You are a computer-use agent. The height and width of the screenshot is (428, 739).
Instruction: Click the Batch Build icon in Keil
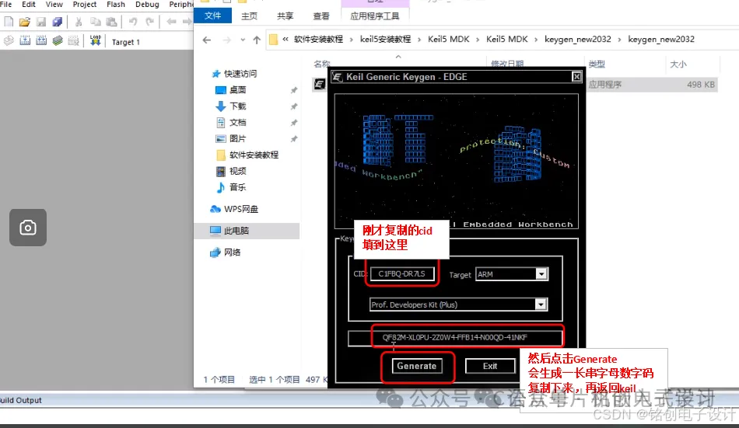pyautogui.click(x=58, y=41)
